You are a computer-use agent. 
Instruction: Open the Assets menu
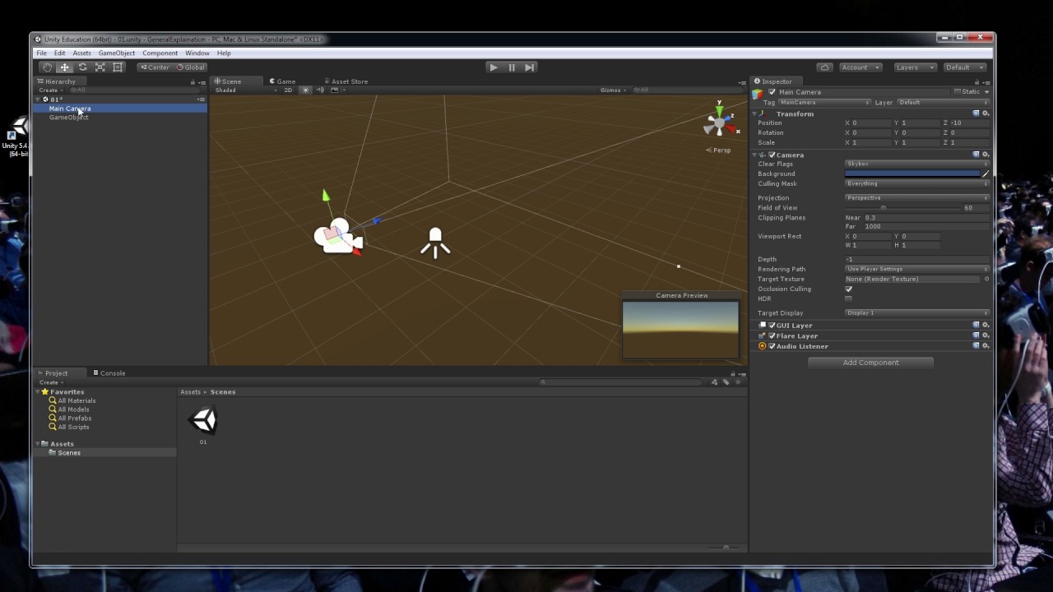tap(81, 53)
